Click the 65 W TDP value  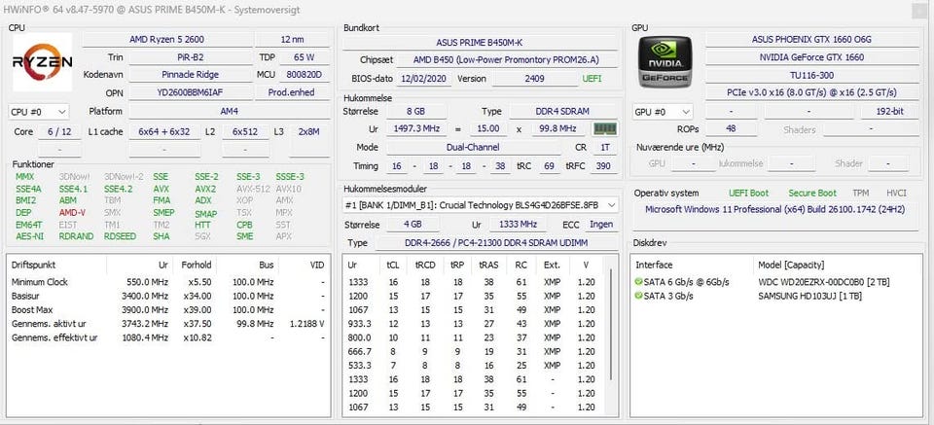pyautogui.click(x=304, y=57)
